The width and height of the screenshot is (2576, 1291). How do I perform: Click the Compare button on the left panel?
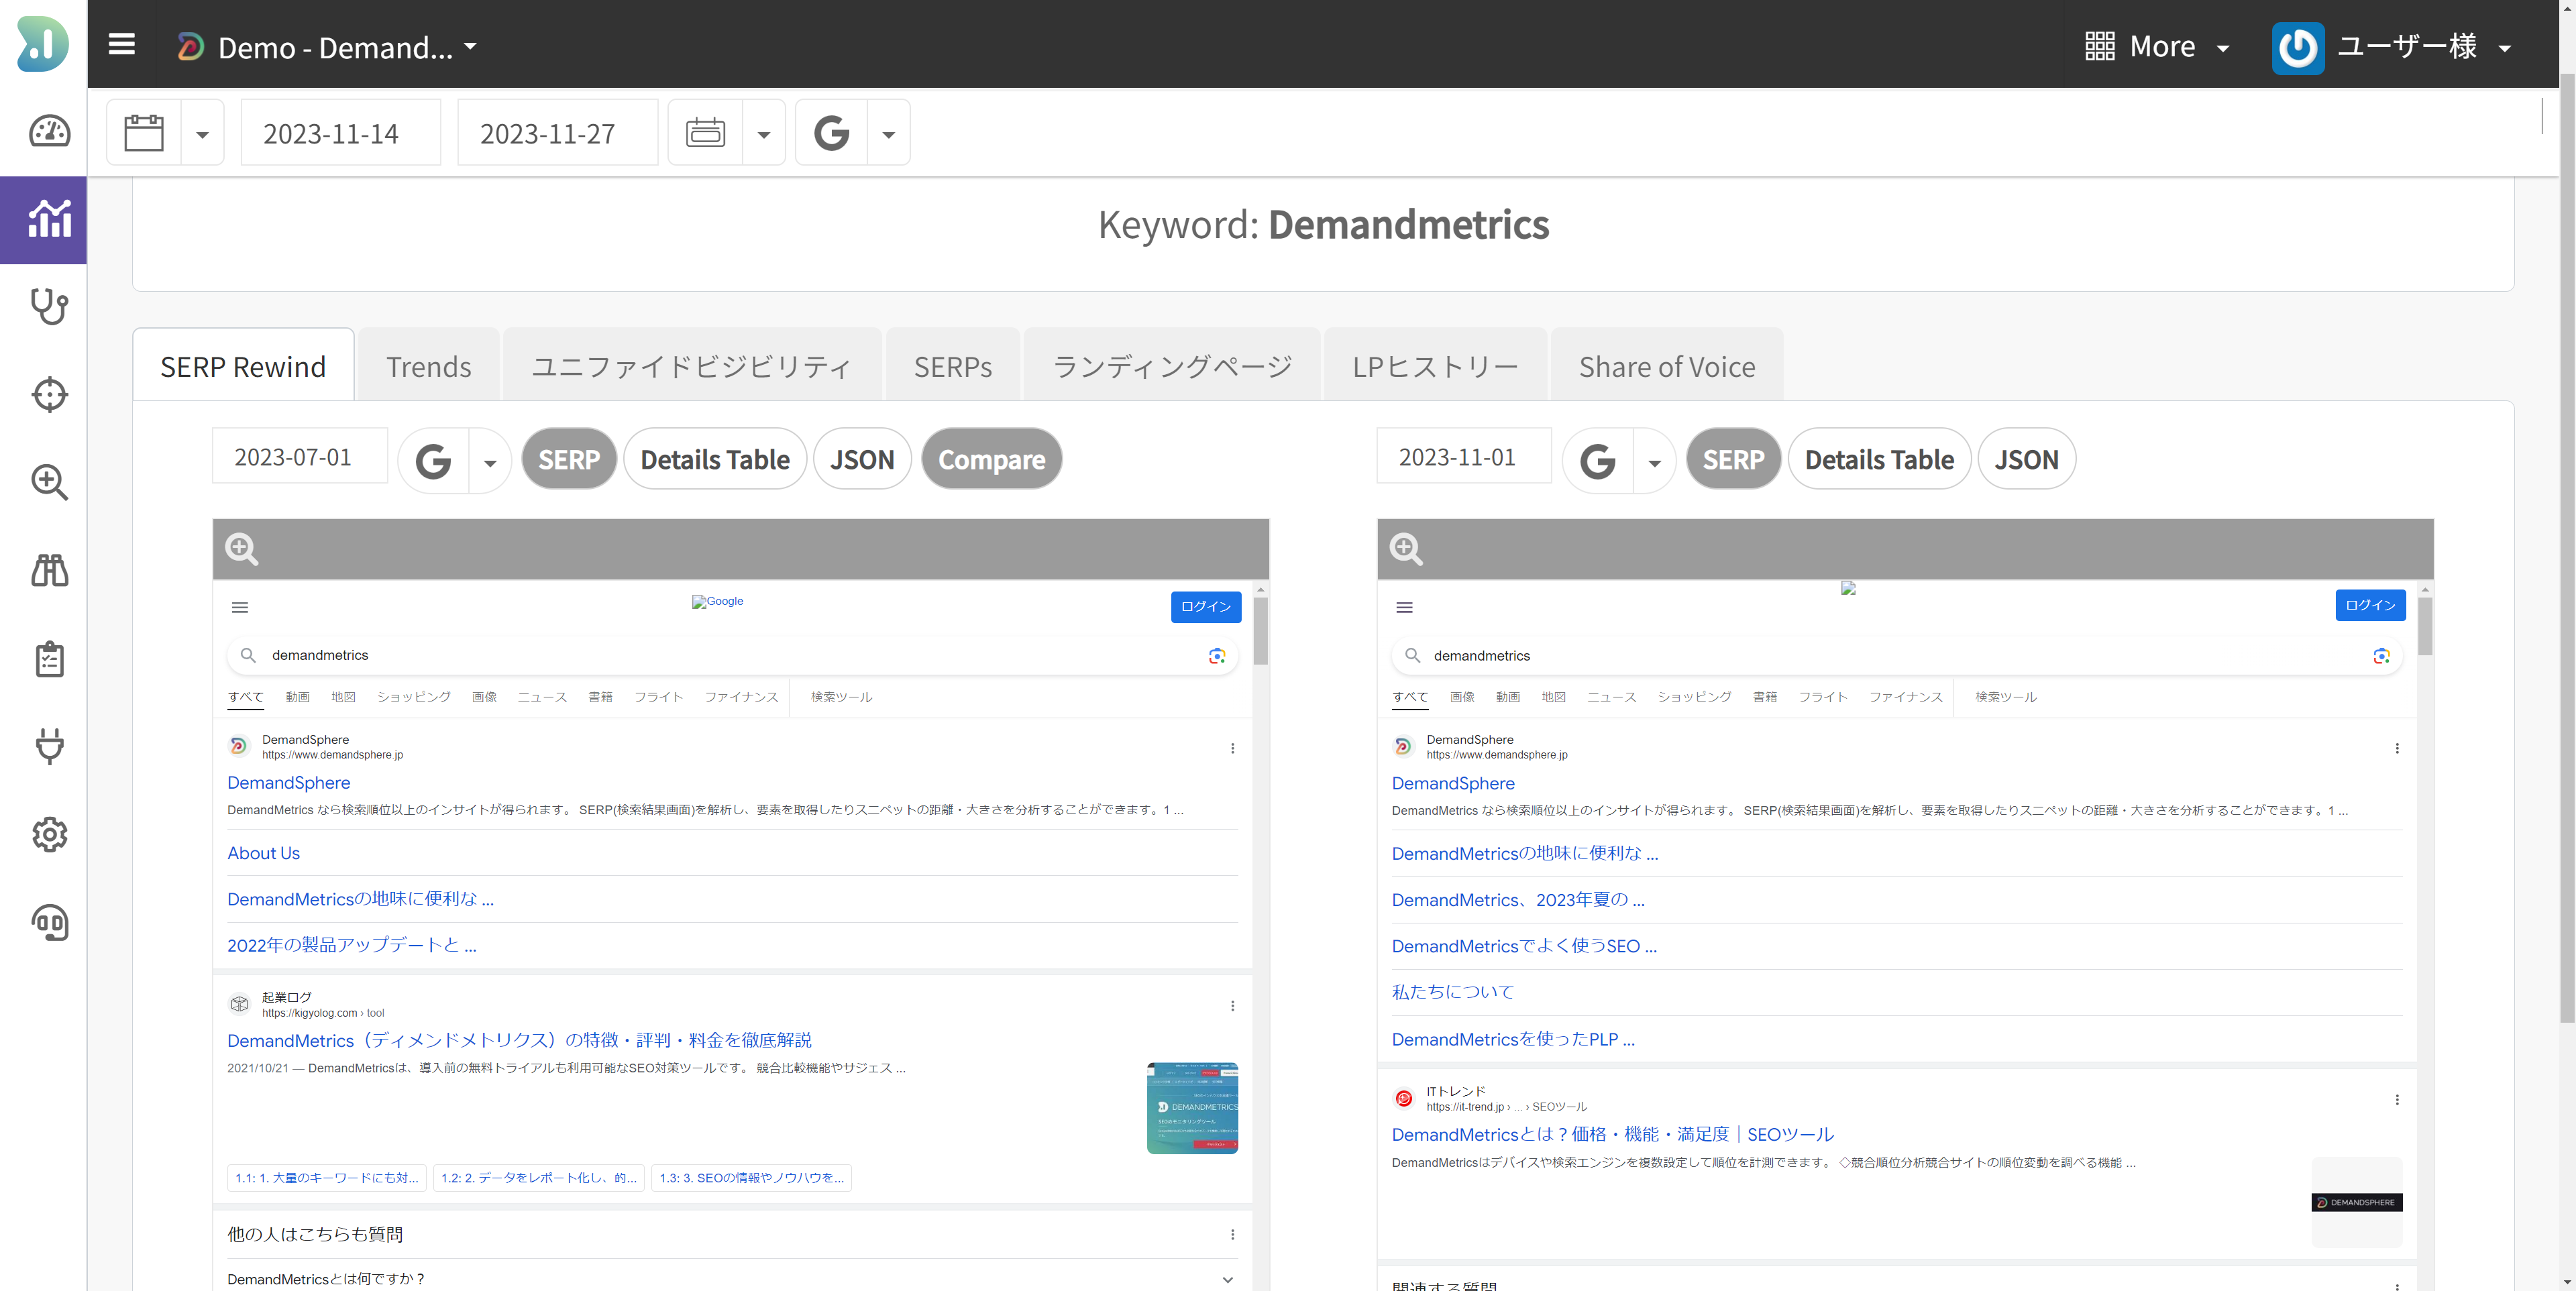tap(991, 459)
